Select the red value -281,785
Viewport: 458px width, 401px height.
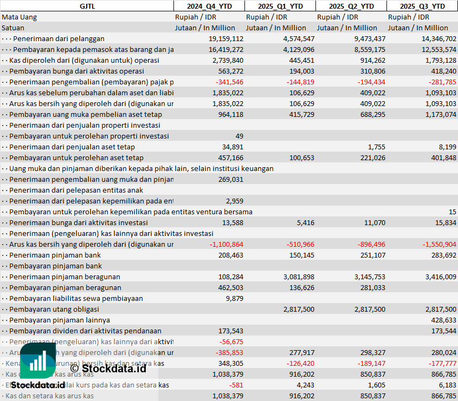(442, 82)
